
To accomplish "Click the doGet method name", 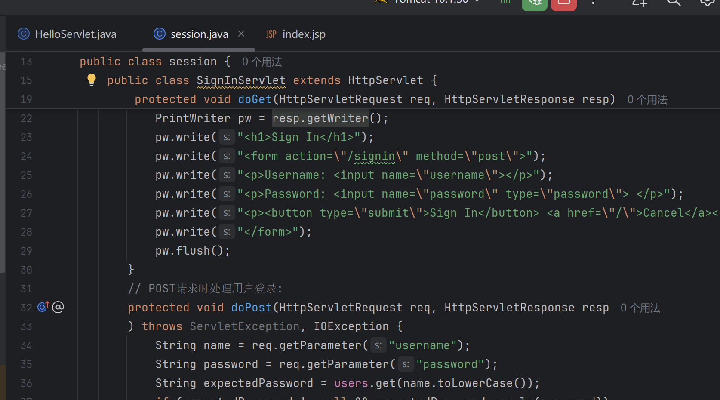I will pyautogui.click(x=255, y=99).
